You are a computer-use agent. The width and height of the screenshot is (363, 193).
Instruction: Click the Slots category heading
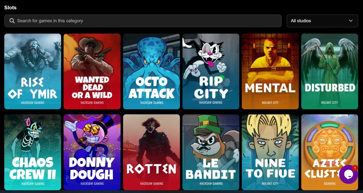coord(10,8)
